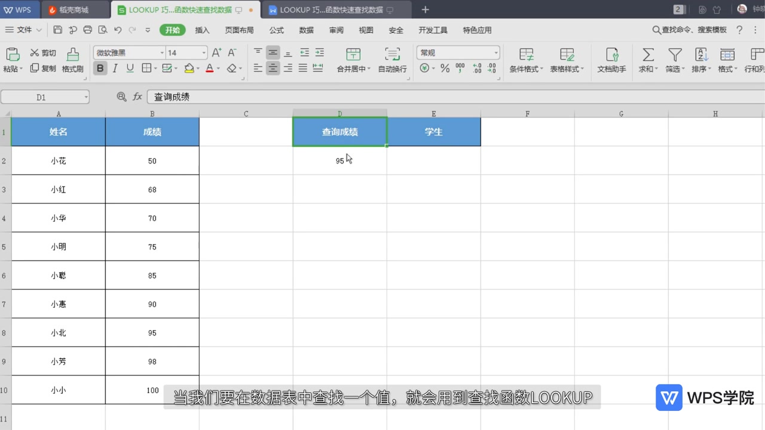The width and height of the screenshot is (765, 430).
Task: Open the Insert (插入) ribbon tab
Action: point(203,30)
